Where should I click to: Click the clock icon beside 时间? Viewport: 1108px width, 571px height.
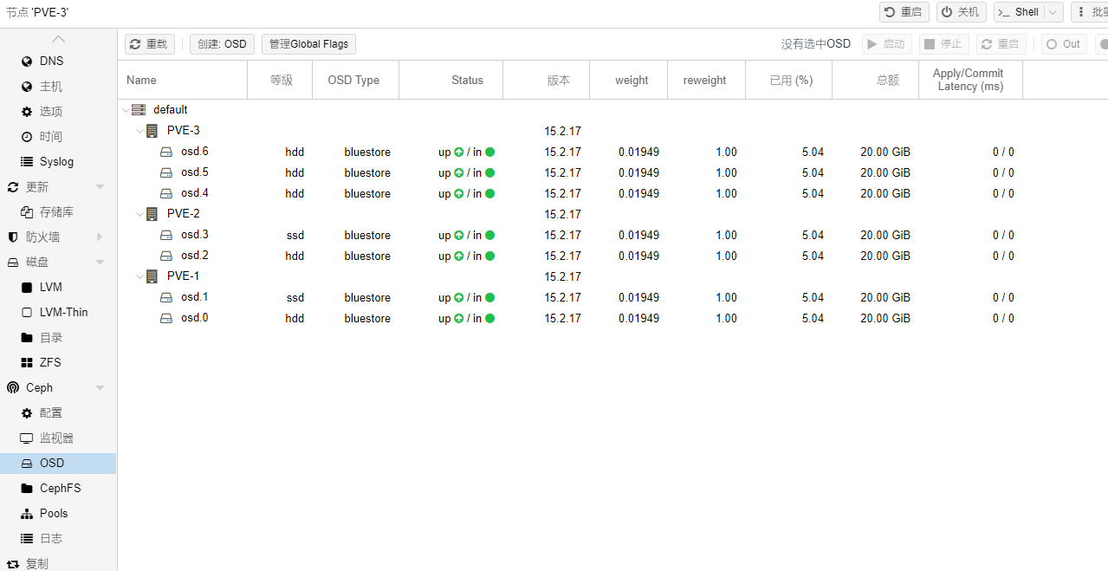(x=27, y=137)
